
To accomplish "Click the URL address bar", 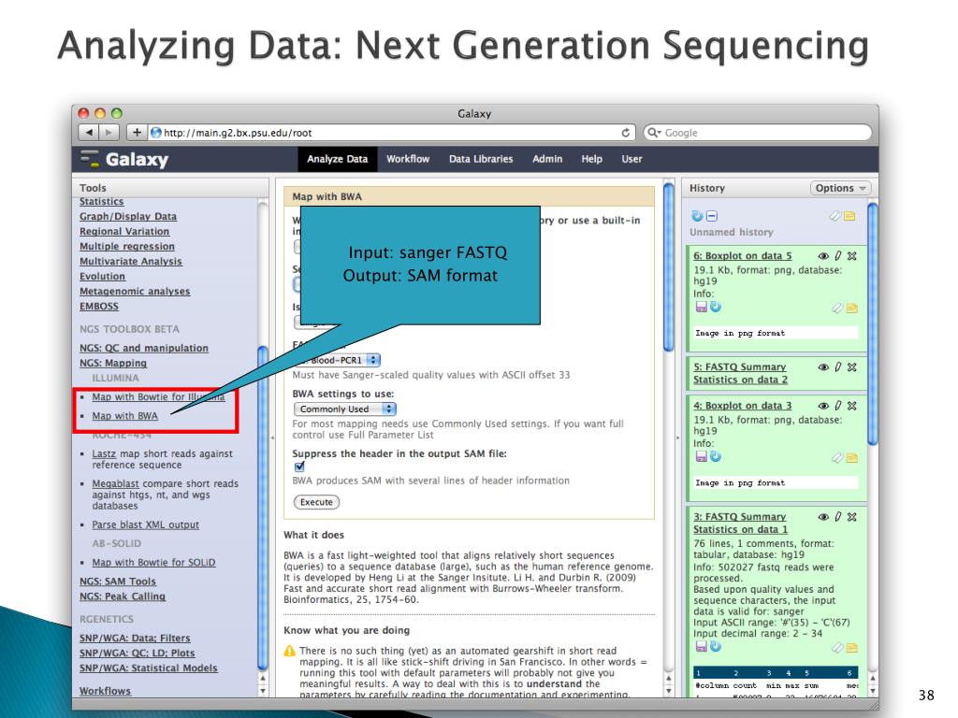I will [391, 133].
